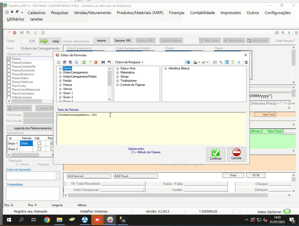
Task: Click the Voltar button
Action: (50, 41)
